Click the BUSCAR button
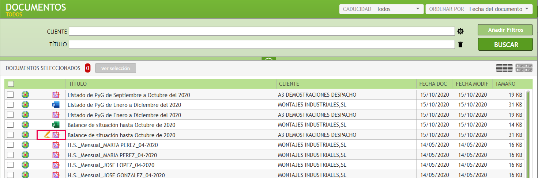Screen dimensions: 538x178 point(505,44)
